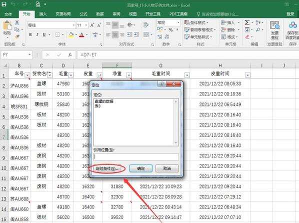Toggle Italic formatting button
The image size is (299, 223).
[37, 34]
